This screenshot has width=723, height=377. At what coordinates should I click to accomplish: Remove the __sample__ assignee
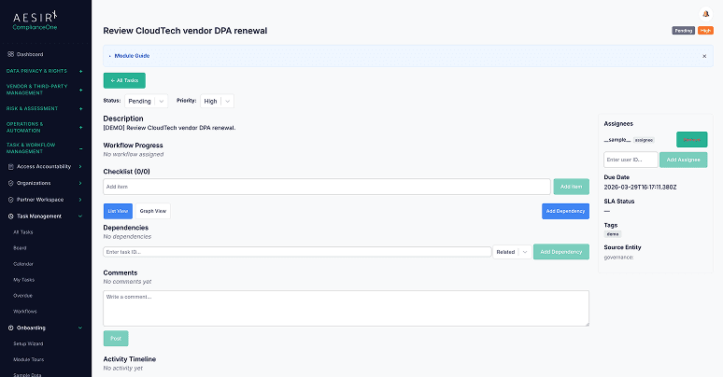691,140
